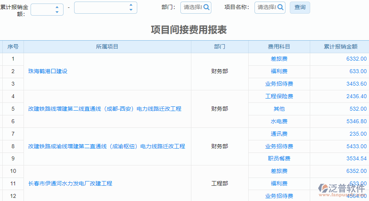This screenshot has width=369, height=201.
Task: Click amount 3534.54
Action: pos(356,158)
